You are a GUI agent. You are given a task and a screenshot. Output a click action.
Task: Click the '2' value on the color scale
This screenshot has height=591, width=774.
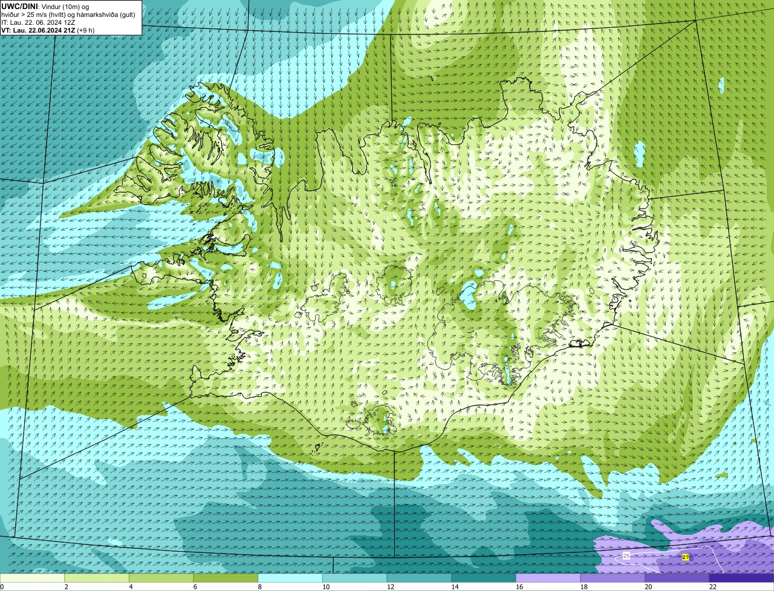coord(66,587)
